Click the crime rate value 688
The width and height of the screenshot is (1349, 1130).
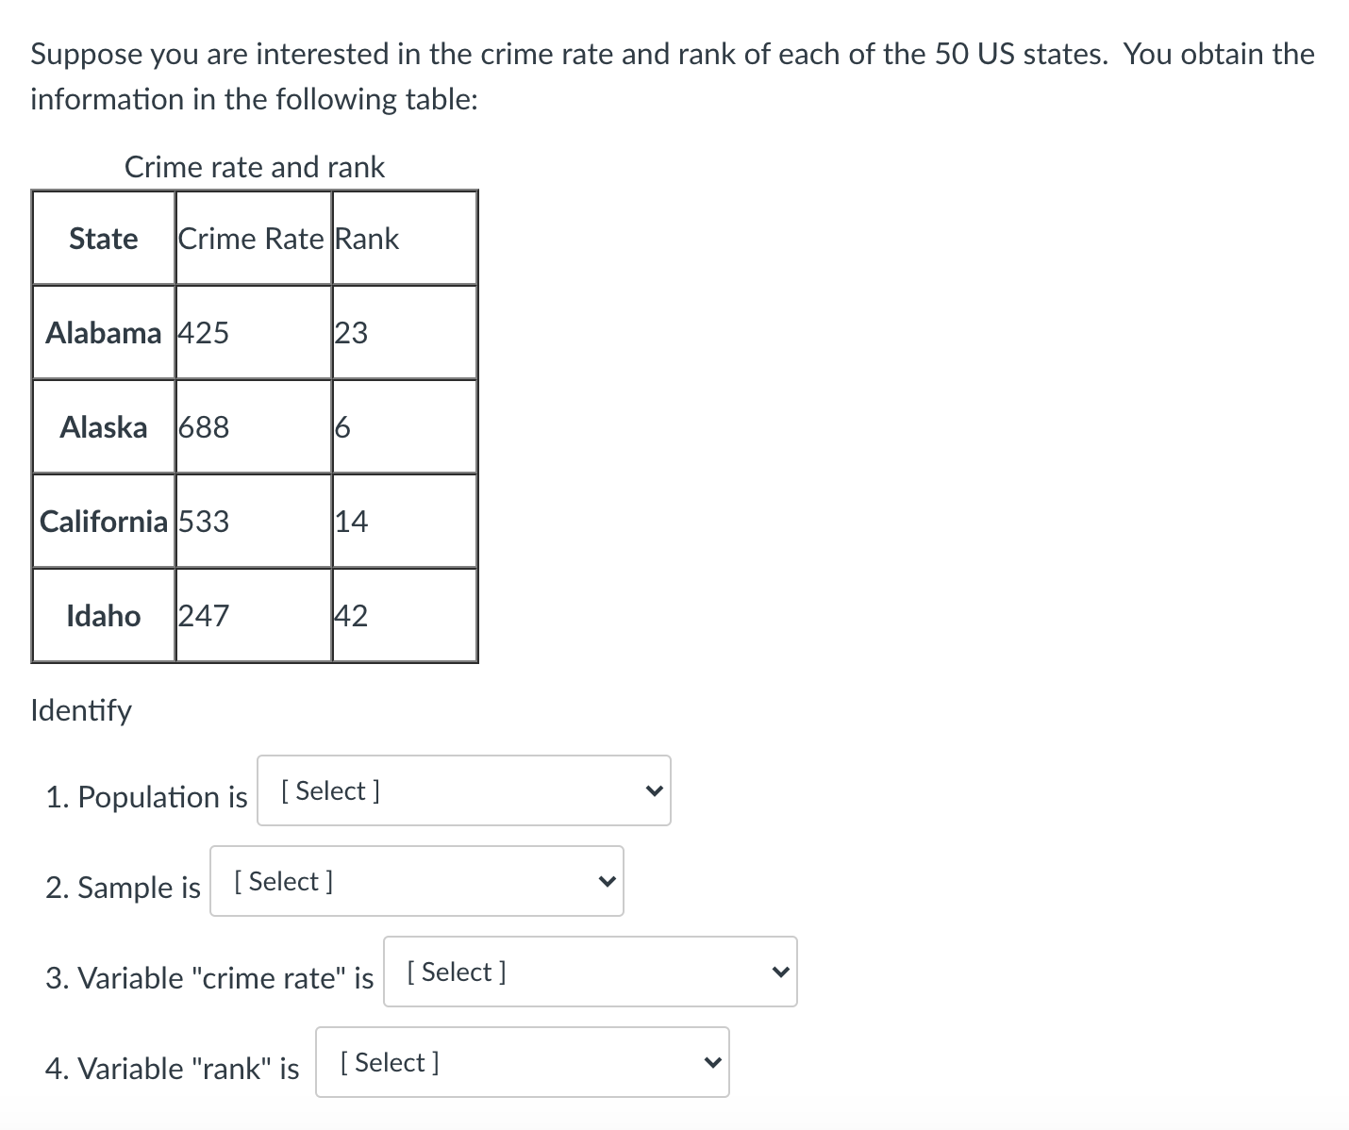[204, 427]
